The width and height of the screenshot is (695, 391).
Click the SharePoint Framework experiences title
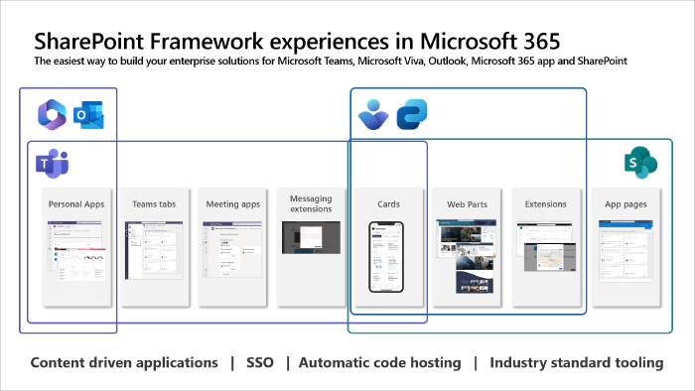pos(297,41)
